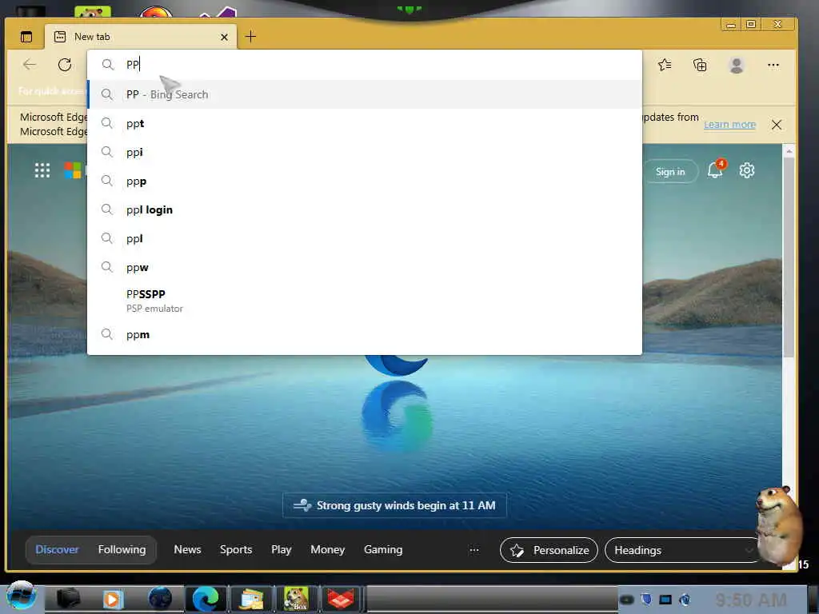Choose the 'ppp' suggestion

tap(365, 181)
